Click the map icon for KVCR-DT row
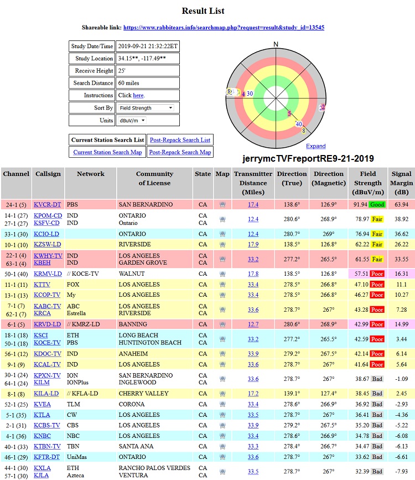Viewport: 415px width, 480px height. (222, 205)
